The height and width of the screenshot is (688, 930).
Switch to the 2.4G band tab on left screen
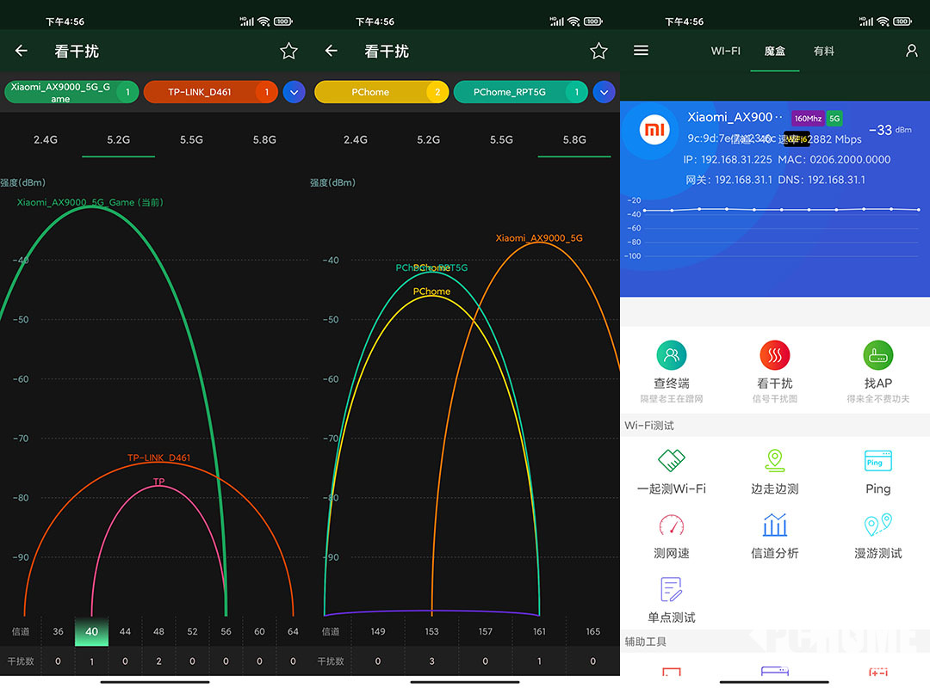tap(45, 139)
